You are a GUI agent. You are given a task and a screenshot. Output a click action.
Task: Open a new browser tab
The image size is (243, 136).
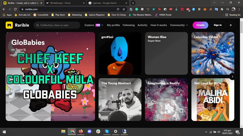point(133,3)
